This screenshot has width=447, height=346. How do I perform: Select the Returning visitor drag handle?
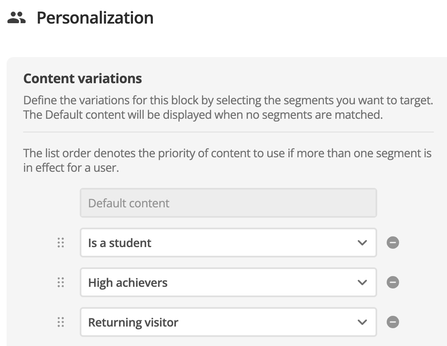tap(61, 322)
